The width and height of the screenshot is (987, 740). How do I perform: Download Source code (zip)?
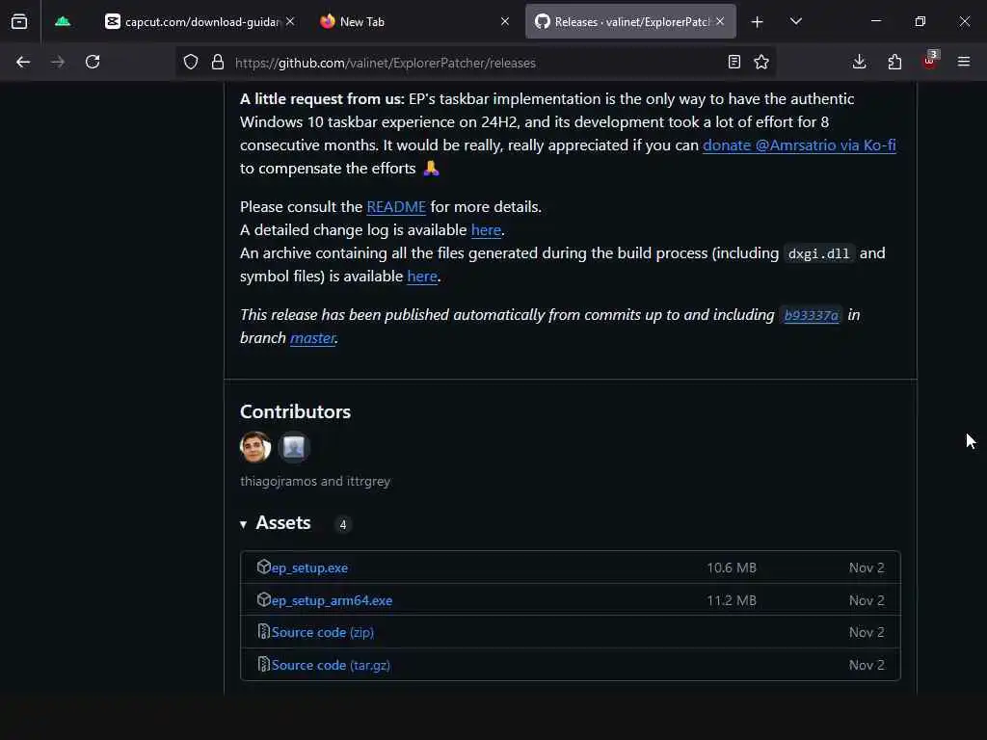click(x=322, y=632)
